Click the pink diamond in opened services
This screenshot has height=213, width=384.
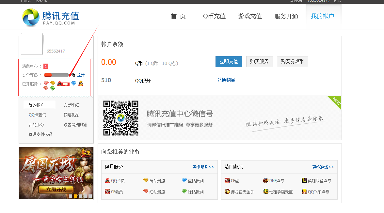46,84
